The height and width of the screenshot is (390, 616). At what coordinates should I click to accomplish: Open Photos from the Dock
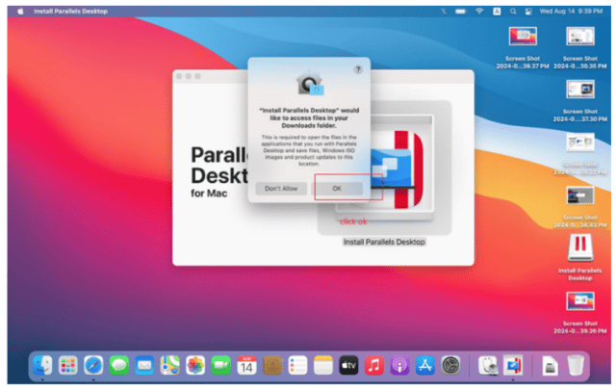click(195, 366)
